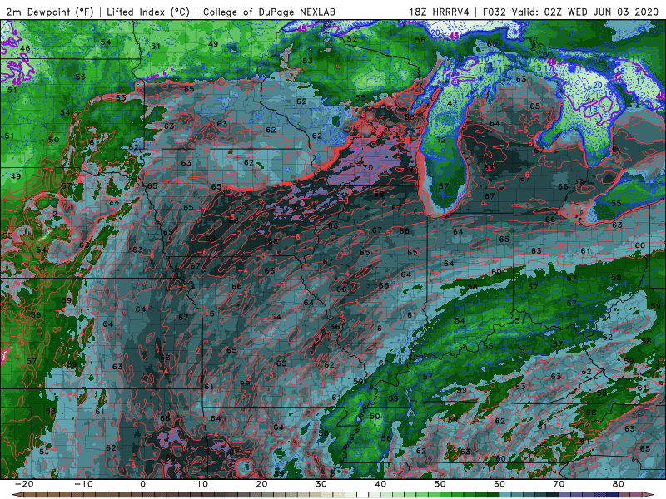Screen dimensions: 666x499
Task: Click the '18Z HRRRV4' model run label
Action: [x=440, y=12]
